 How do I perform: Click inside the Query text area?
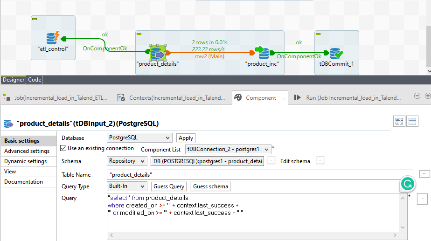click(257, 219)
